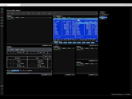Toggle Wrap in the weather report pane
132x99 pixels.
coord(22,50)
